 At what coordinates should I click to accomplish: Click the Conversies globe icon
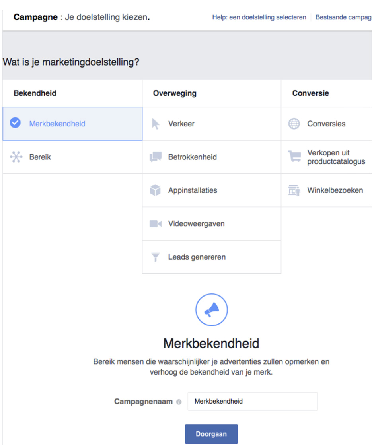pos(294,124)
